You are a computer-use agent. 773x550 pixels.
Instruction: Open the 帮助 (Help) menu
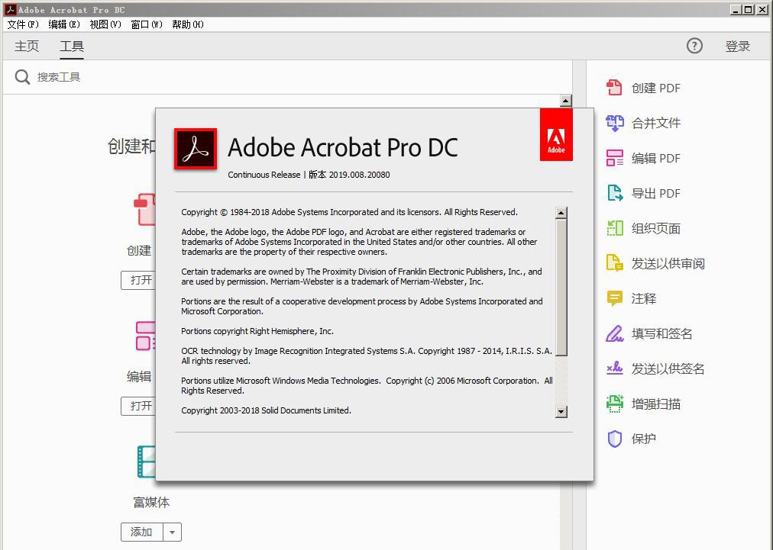click(x=188, y=24)
